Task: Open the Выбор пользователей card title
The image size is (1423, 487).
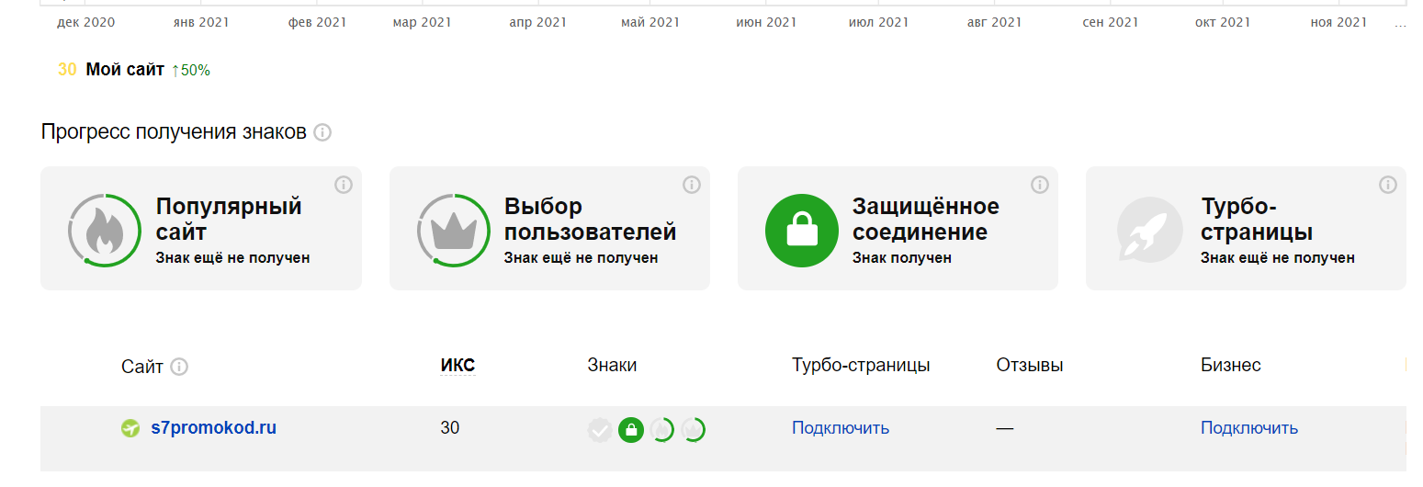Action: click(591, 219)
